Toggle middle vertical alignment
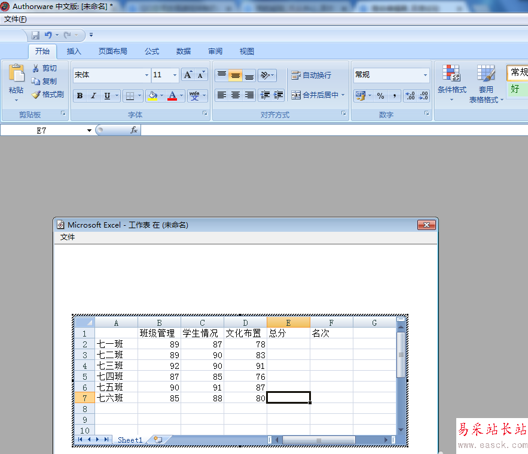The image size is (528, 454). pyautogui.click(x=236, y=75)
